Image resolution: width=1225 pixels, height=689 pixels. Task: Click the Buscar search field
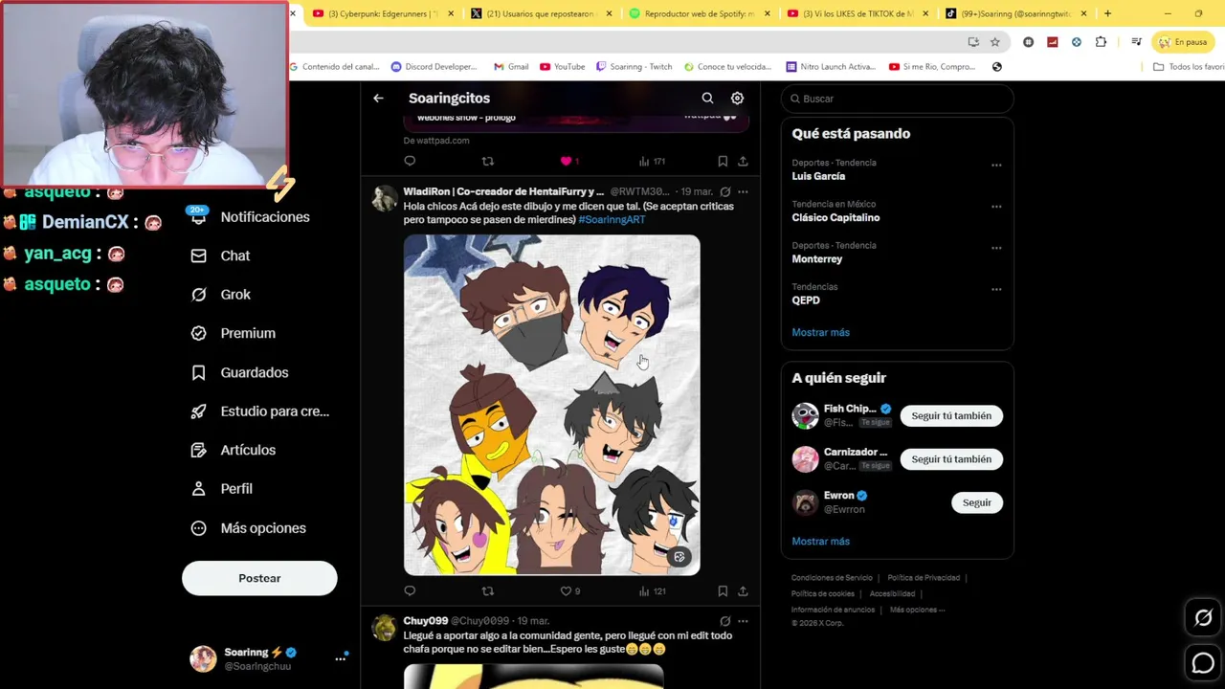coord(897,99)
